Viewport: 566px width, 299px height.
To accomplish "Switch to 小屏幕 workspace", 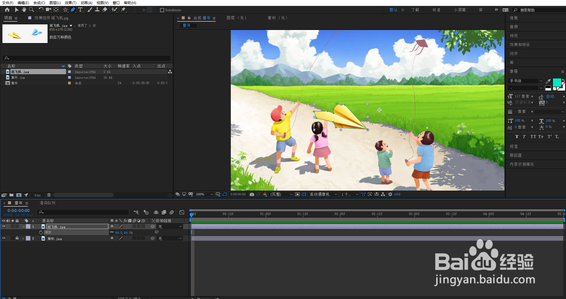I will click(460, 10).
